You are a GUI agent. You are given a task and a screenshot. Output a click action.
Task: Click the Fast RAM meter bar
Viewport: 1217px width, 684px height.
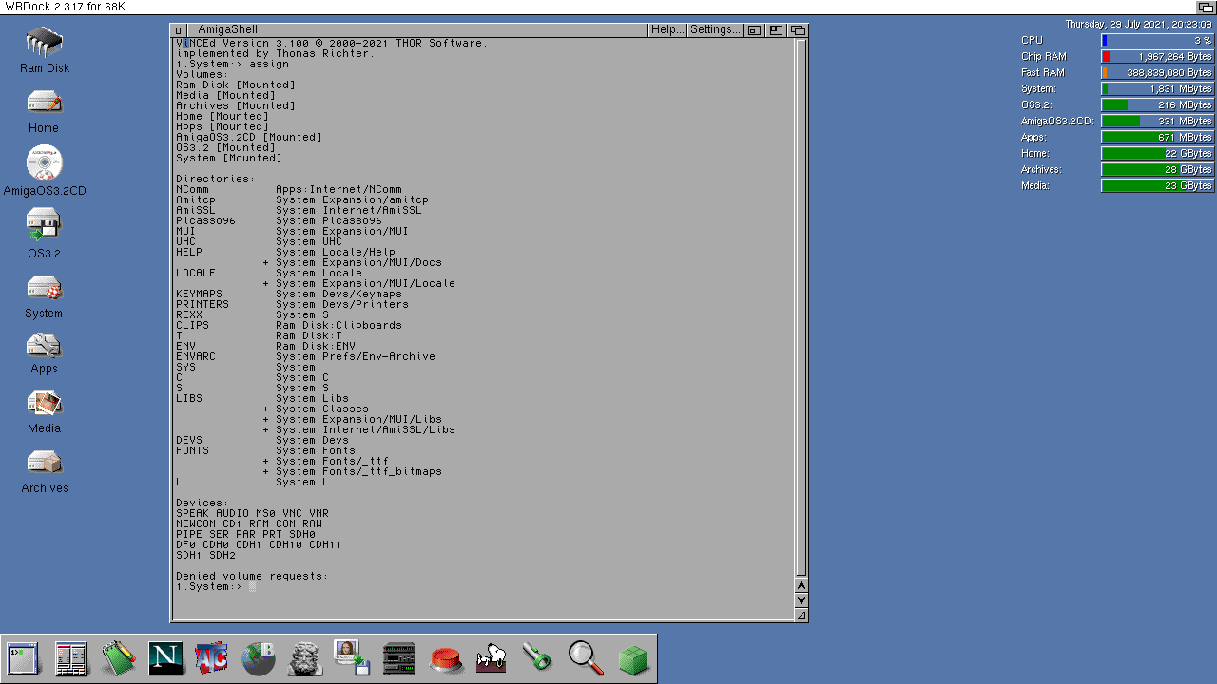(1157, 72)
